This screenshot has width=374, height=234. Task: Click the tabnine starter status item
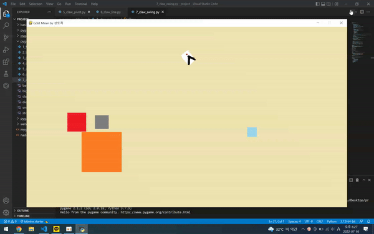click(34, 222)
